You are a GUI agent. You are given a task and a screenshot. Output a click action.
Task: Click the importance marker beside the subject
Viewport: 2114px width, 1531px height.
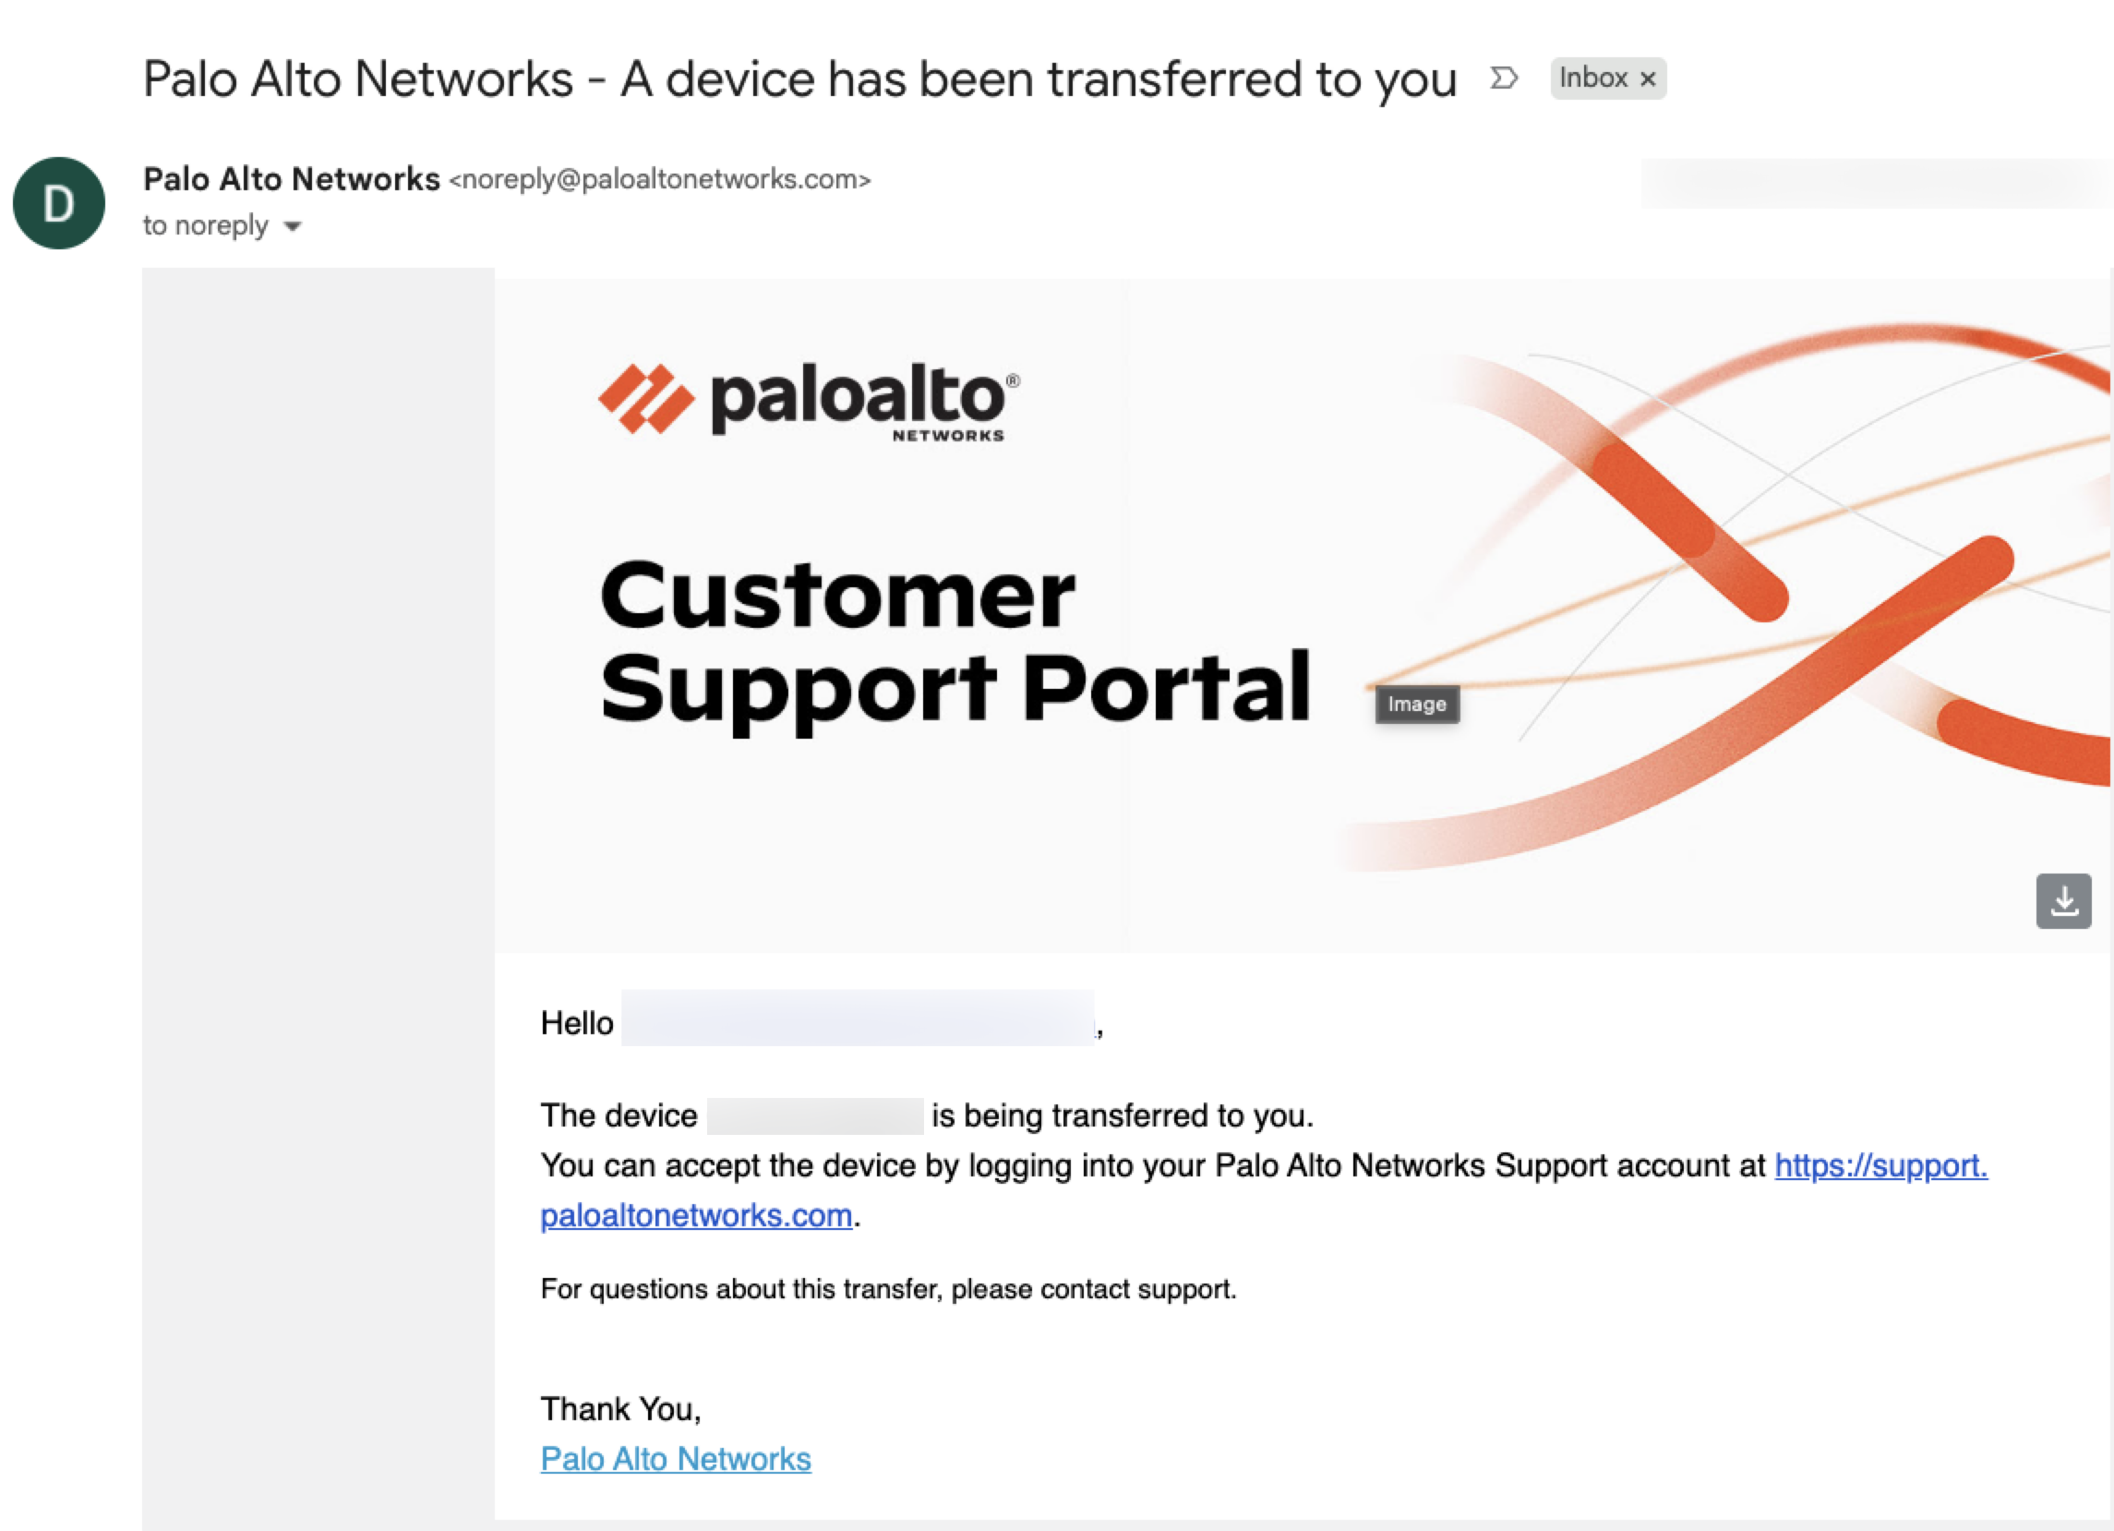[1504, 78]
